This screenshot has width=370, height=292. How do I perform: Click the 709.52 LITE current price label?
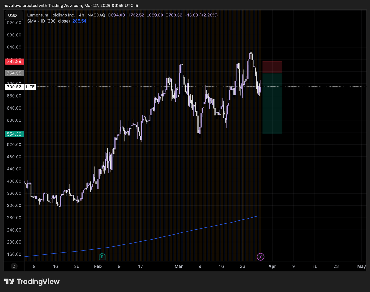pos(20,87)
